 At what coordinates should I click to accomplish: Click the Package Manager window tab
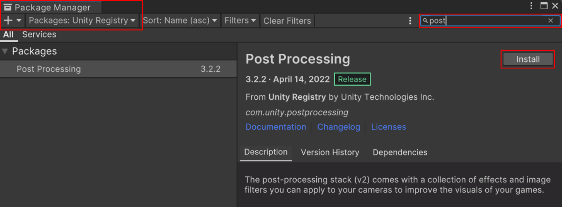pos(51,8)
